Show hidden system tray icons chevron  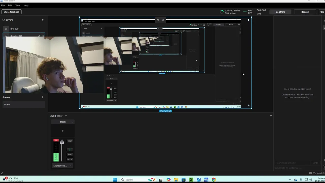290,180
